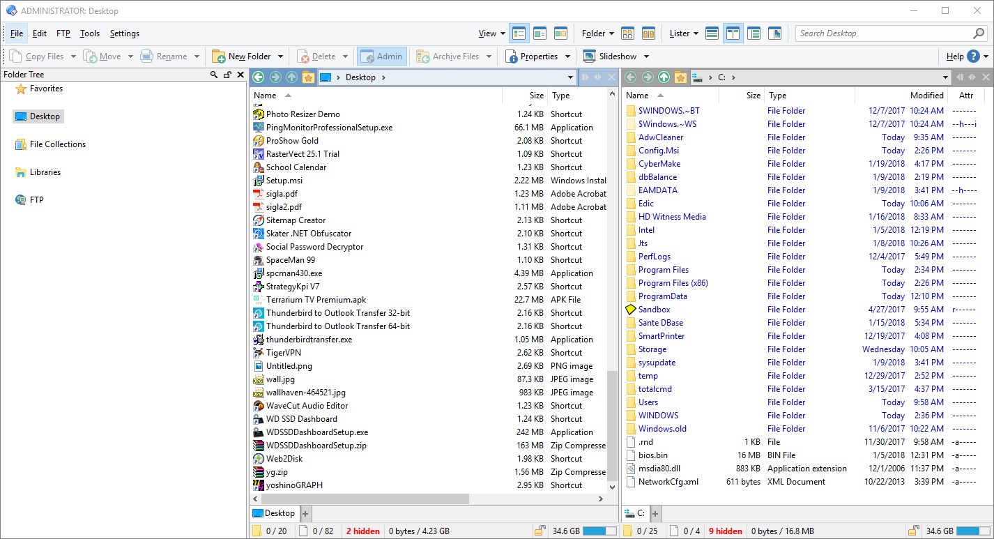Screen dimensions: 994x539
Task: Select Libraries in the Folder Tree
Action: [x=38, y=172]
